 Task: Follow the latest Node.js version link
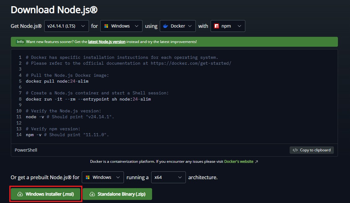107,41
